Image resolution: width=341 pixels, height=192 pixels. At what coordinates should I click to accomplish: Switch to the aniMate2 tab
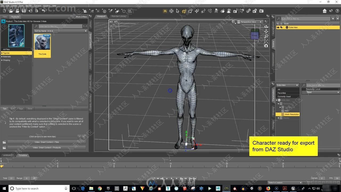(7, 155)
